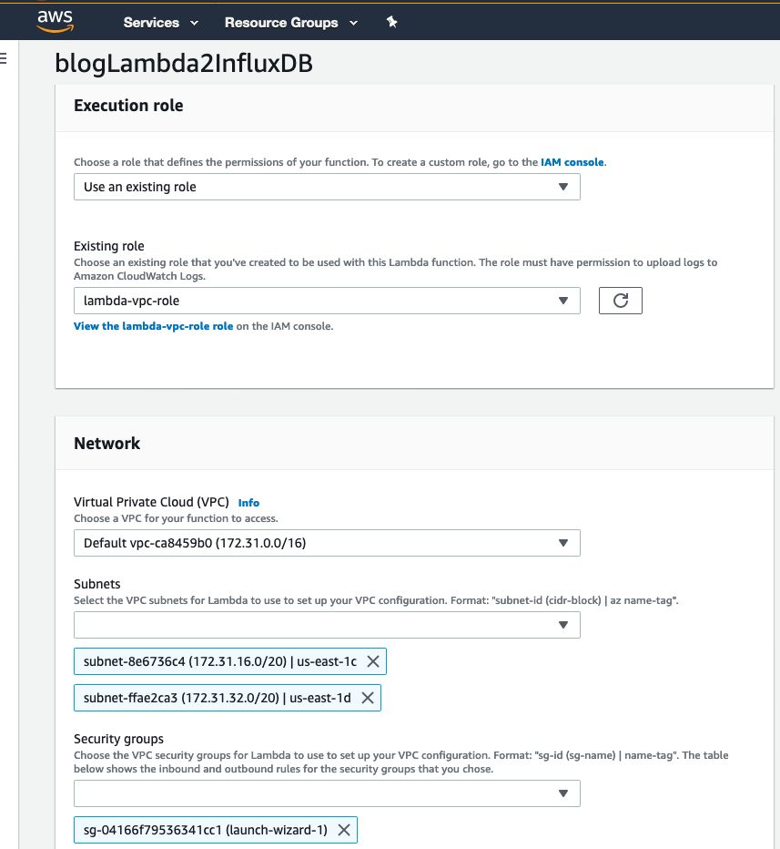Open the Default vpc-ca8459b0 VPC dropdown
Viewport: 780px width, 849px height.
[327, 543]
